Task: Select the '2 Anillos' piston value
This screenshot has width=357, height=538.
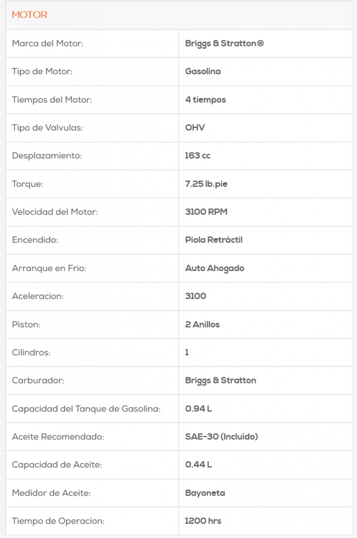Action: (202, 324)
